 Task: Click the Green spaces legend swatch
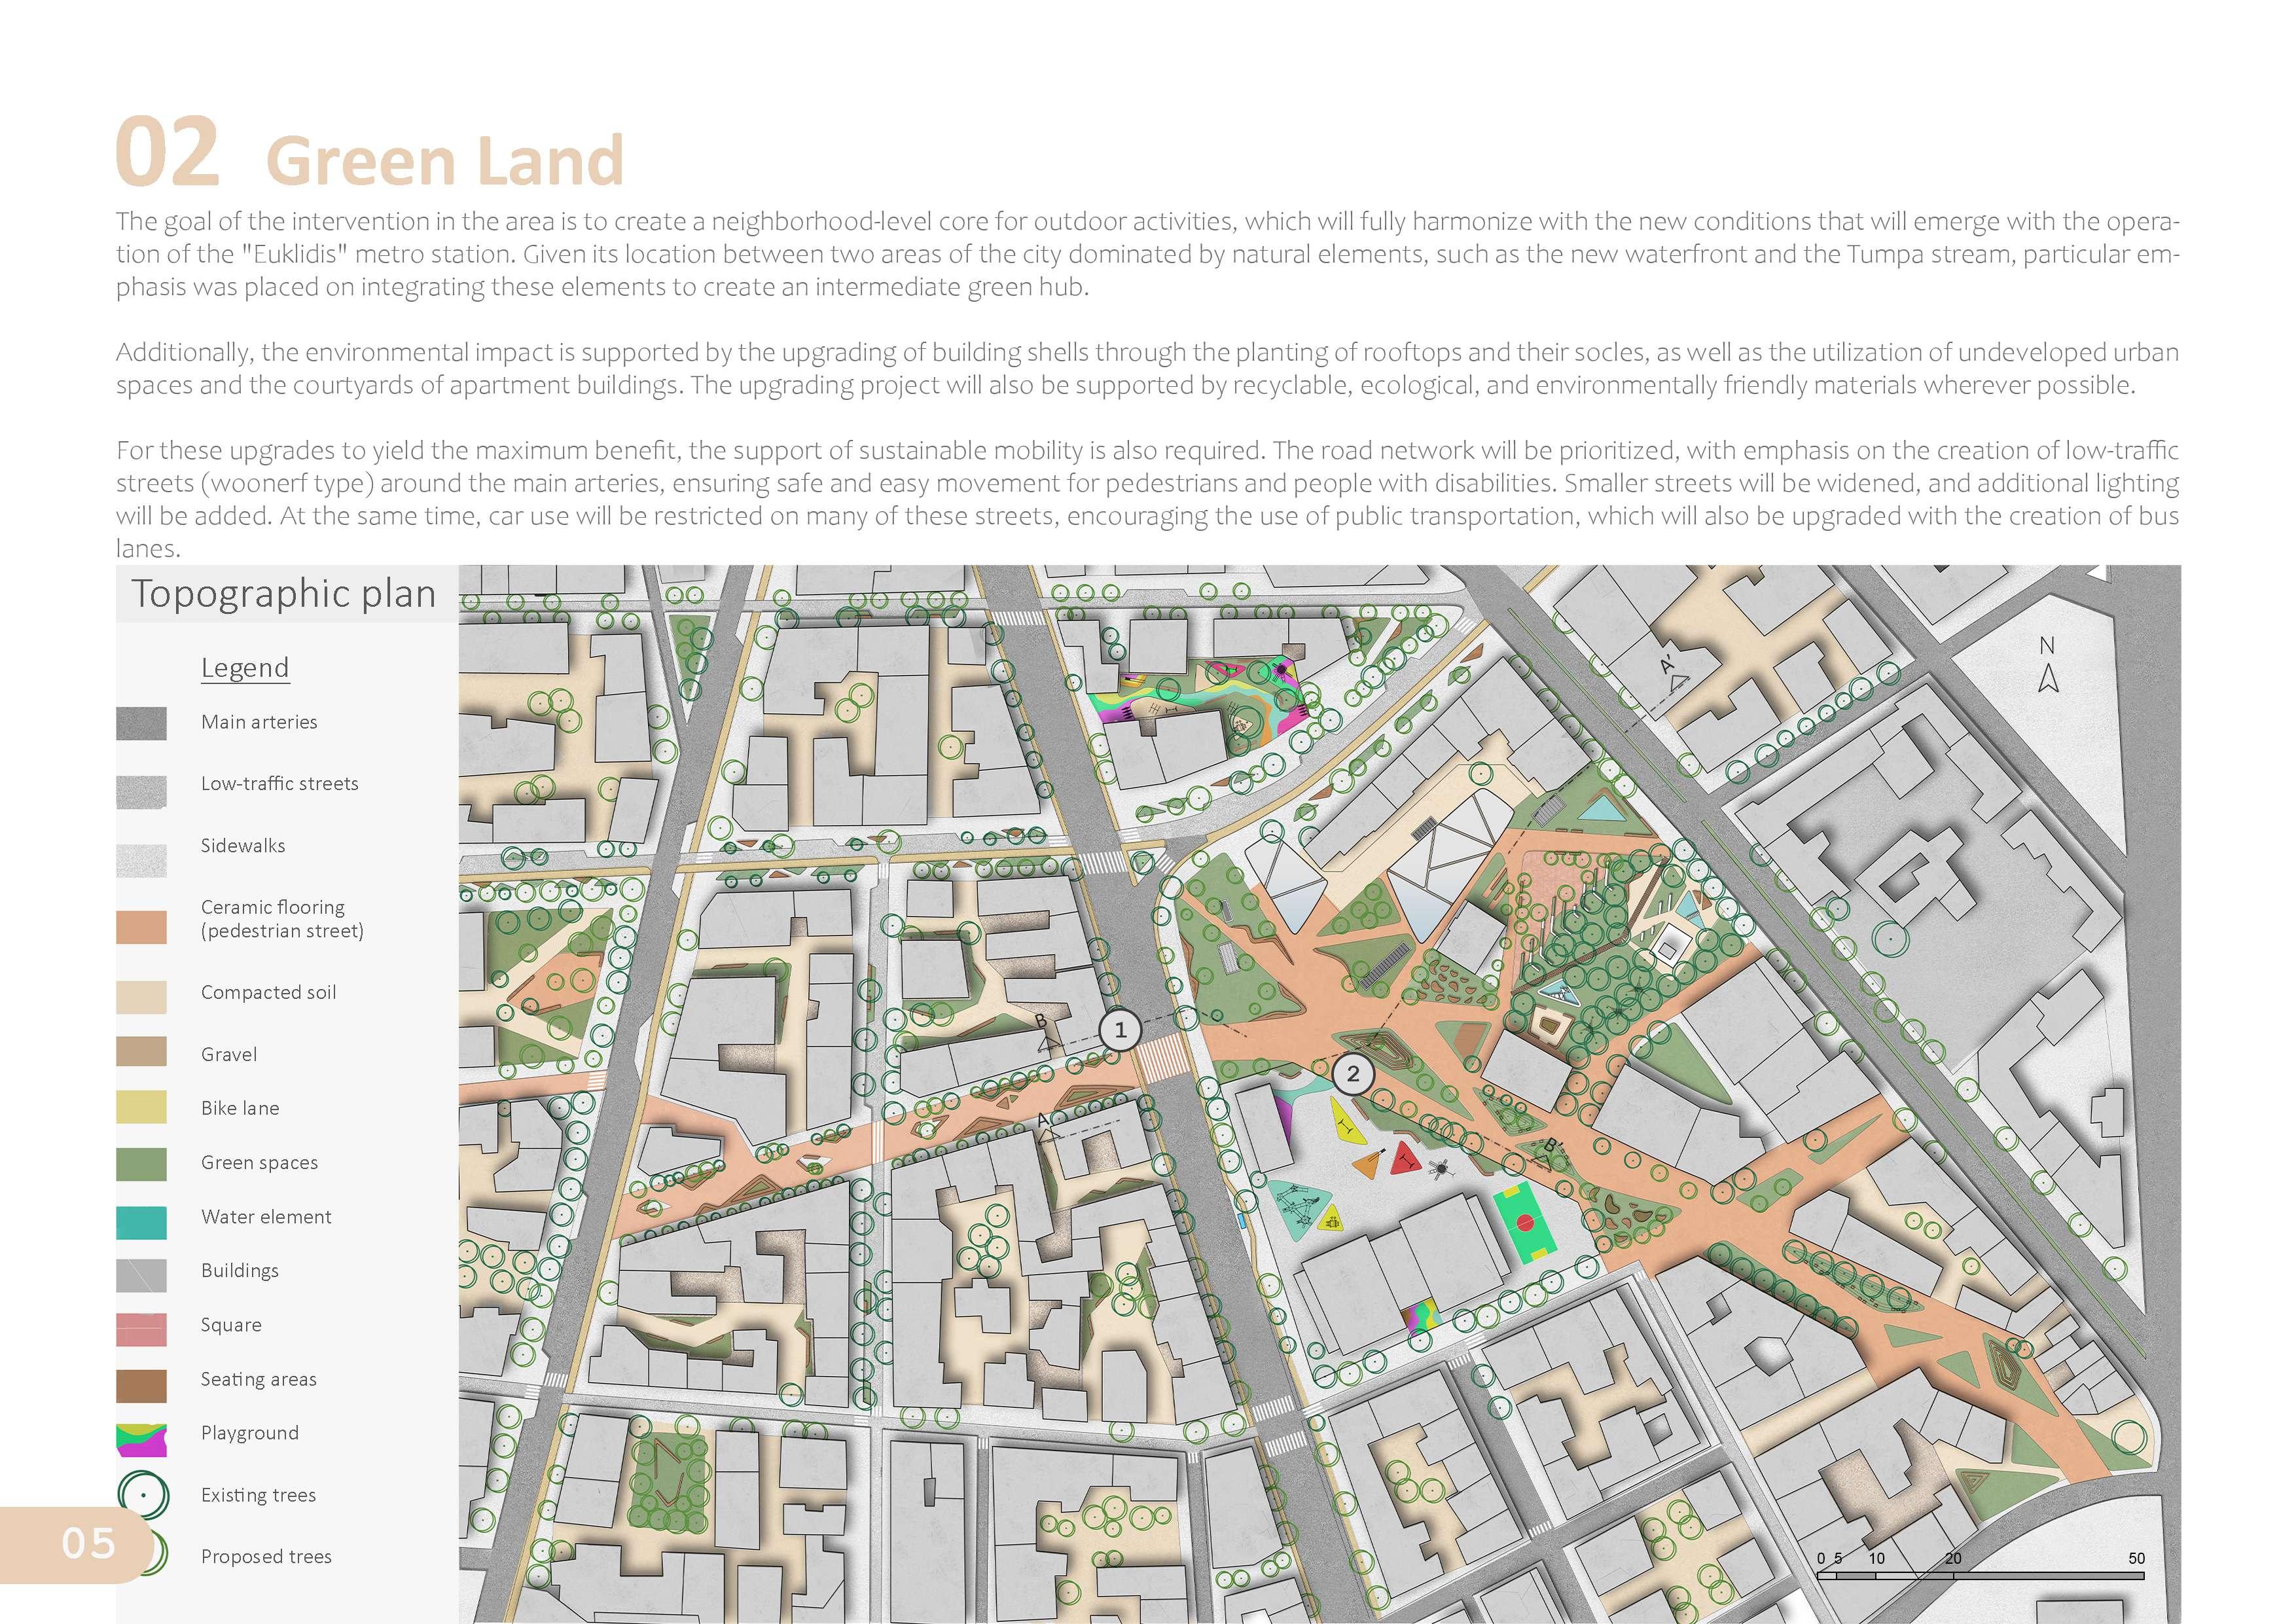tap(141, 1164)
